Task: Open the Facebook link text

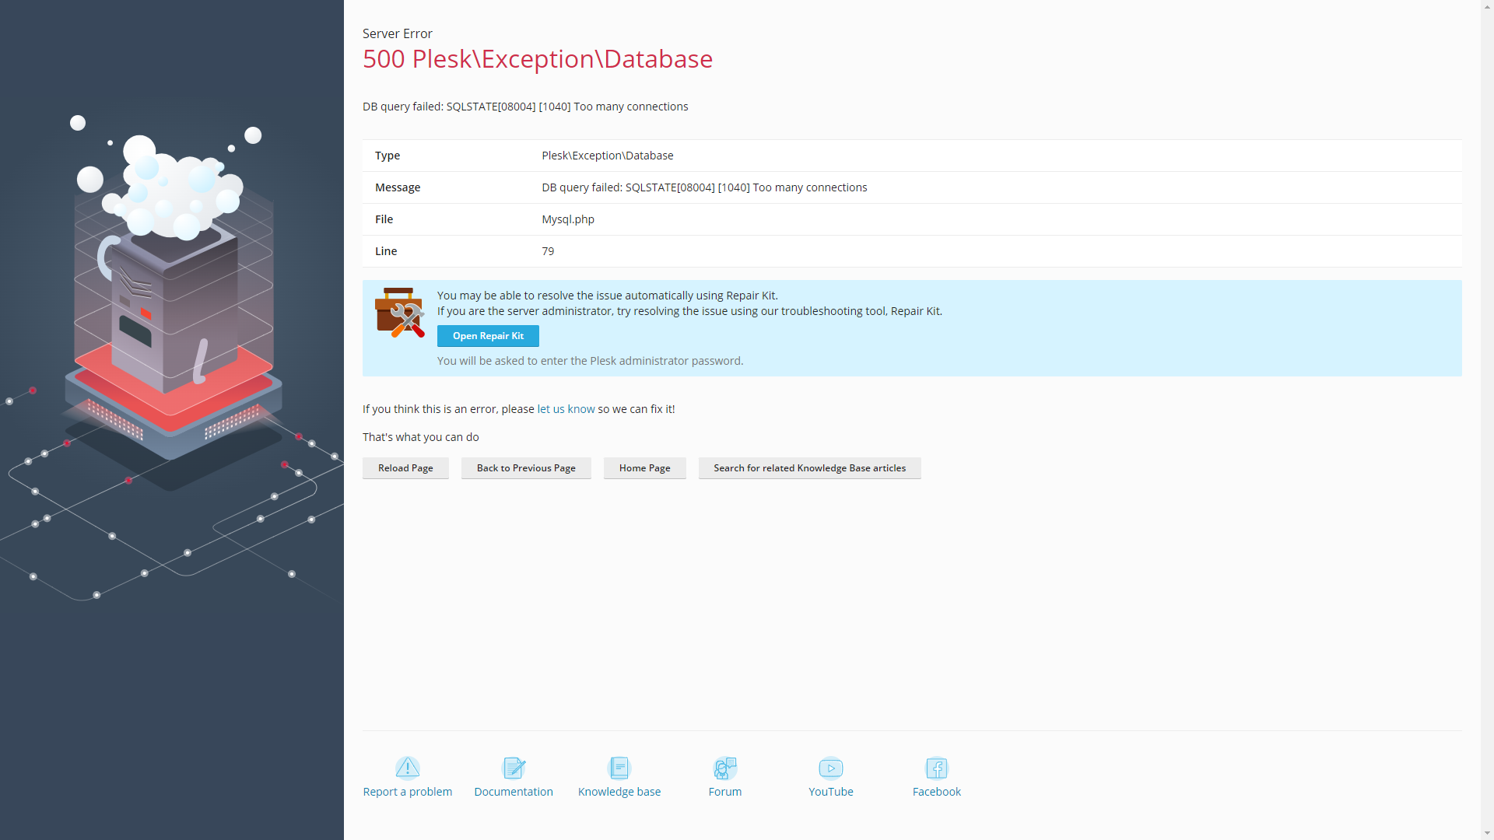Action: (x=937, y=792)
